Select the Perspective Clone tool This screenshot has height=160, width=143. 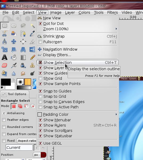pyautogui.click(x=5, y=73)
